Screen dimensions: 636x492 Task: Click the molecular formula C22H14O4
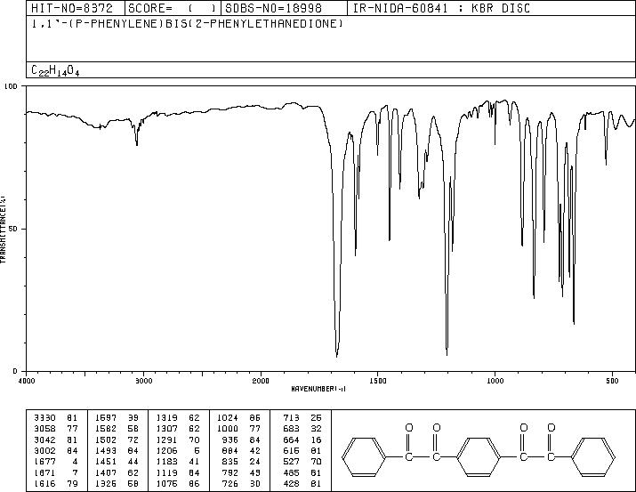55,70
